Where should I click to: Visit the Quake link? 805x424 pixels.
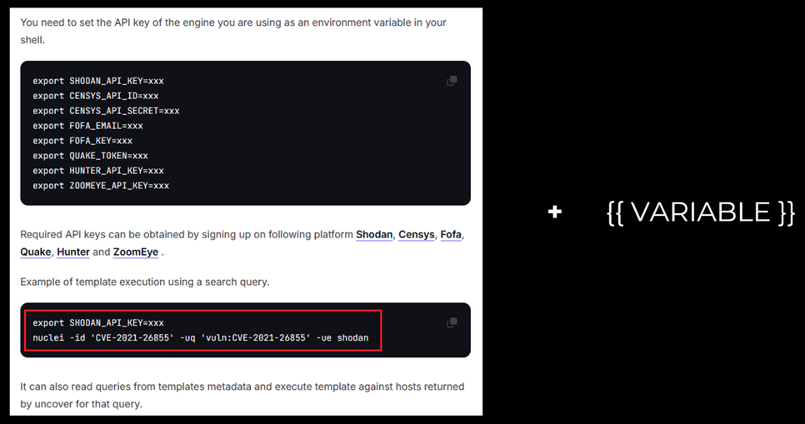35,252
